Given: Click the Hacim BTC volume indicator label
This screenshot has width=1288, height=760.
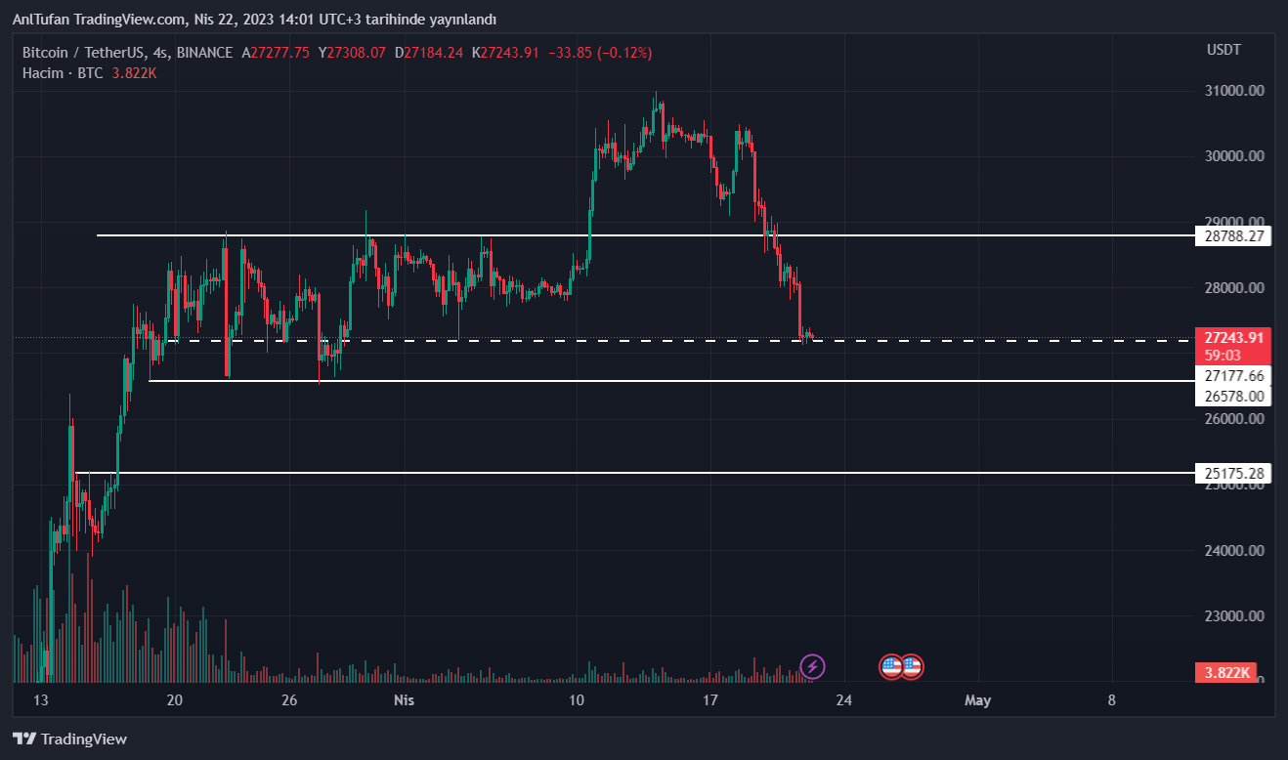Looking at the screenshot, I should pos(64,73).
